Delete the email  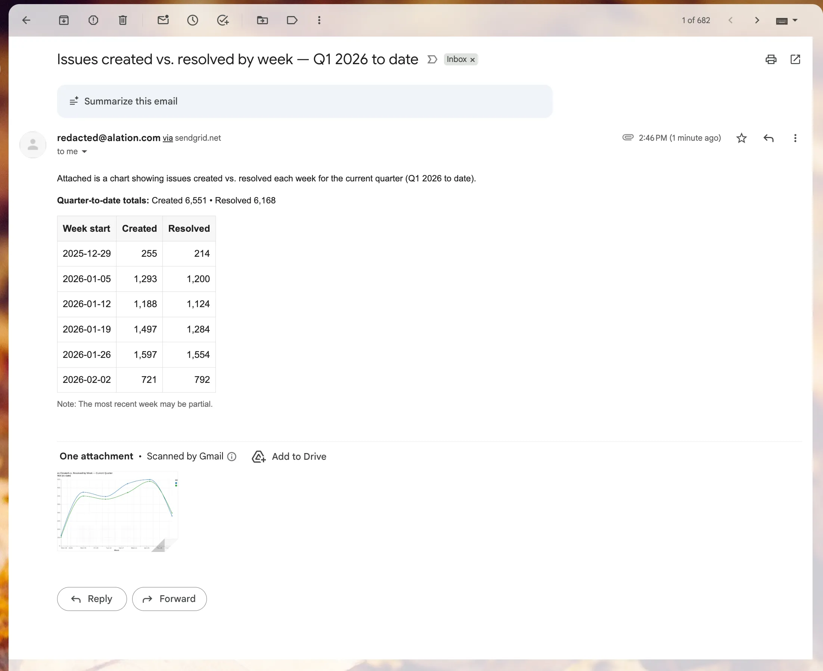pos(123,20)
